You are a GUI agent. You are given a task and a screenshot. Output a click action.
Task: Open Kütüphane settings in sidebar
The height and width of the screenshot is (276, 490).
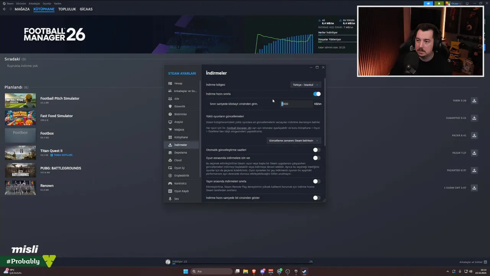(x=181, y=137)
